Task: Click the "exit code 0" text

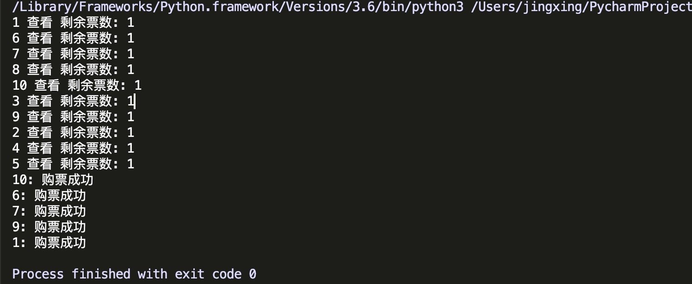Action: point(216,274)
